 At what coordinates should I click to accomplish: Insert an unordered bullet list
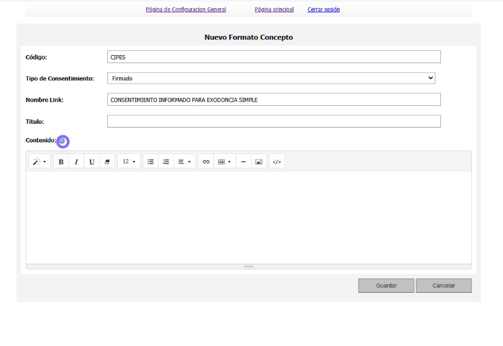coord(151,162)
